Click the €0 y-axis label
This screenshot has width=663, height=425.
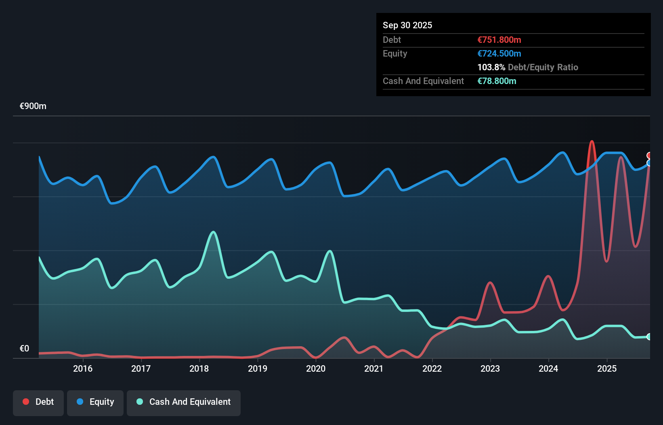24,348
